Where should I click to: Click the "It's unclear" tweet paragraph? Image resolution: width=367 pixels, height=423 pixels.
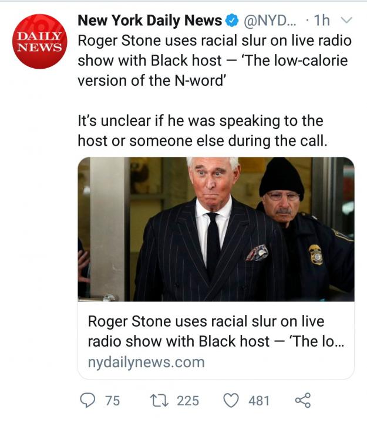tap(201, 131)
